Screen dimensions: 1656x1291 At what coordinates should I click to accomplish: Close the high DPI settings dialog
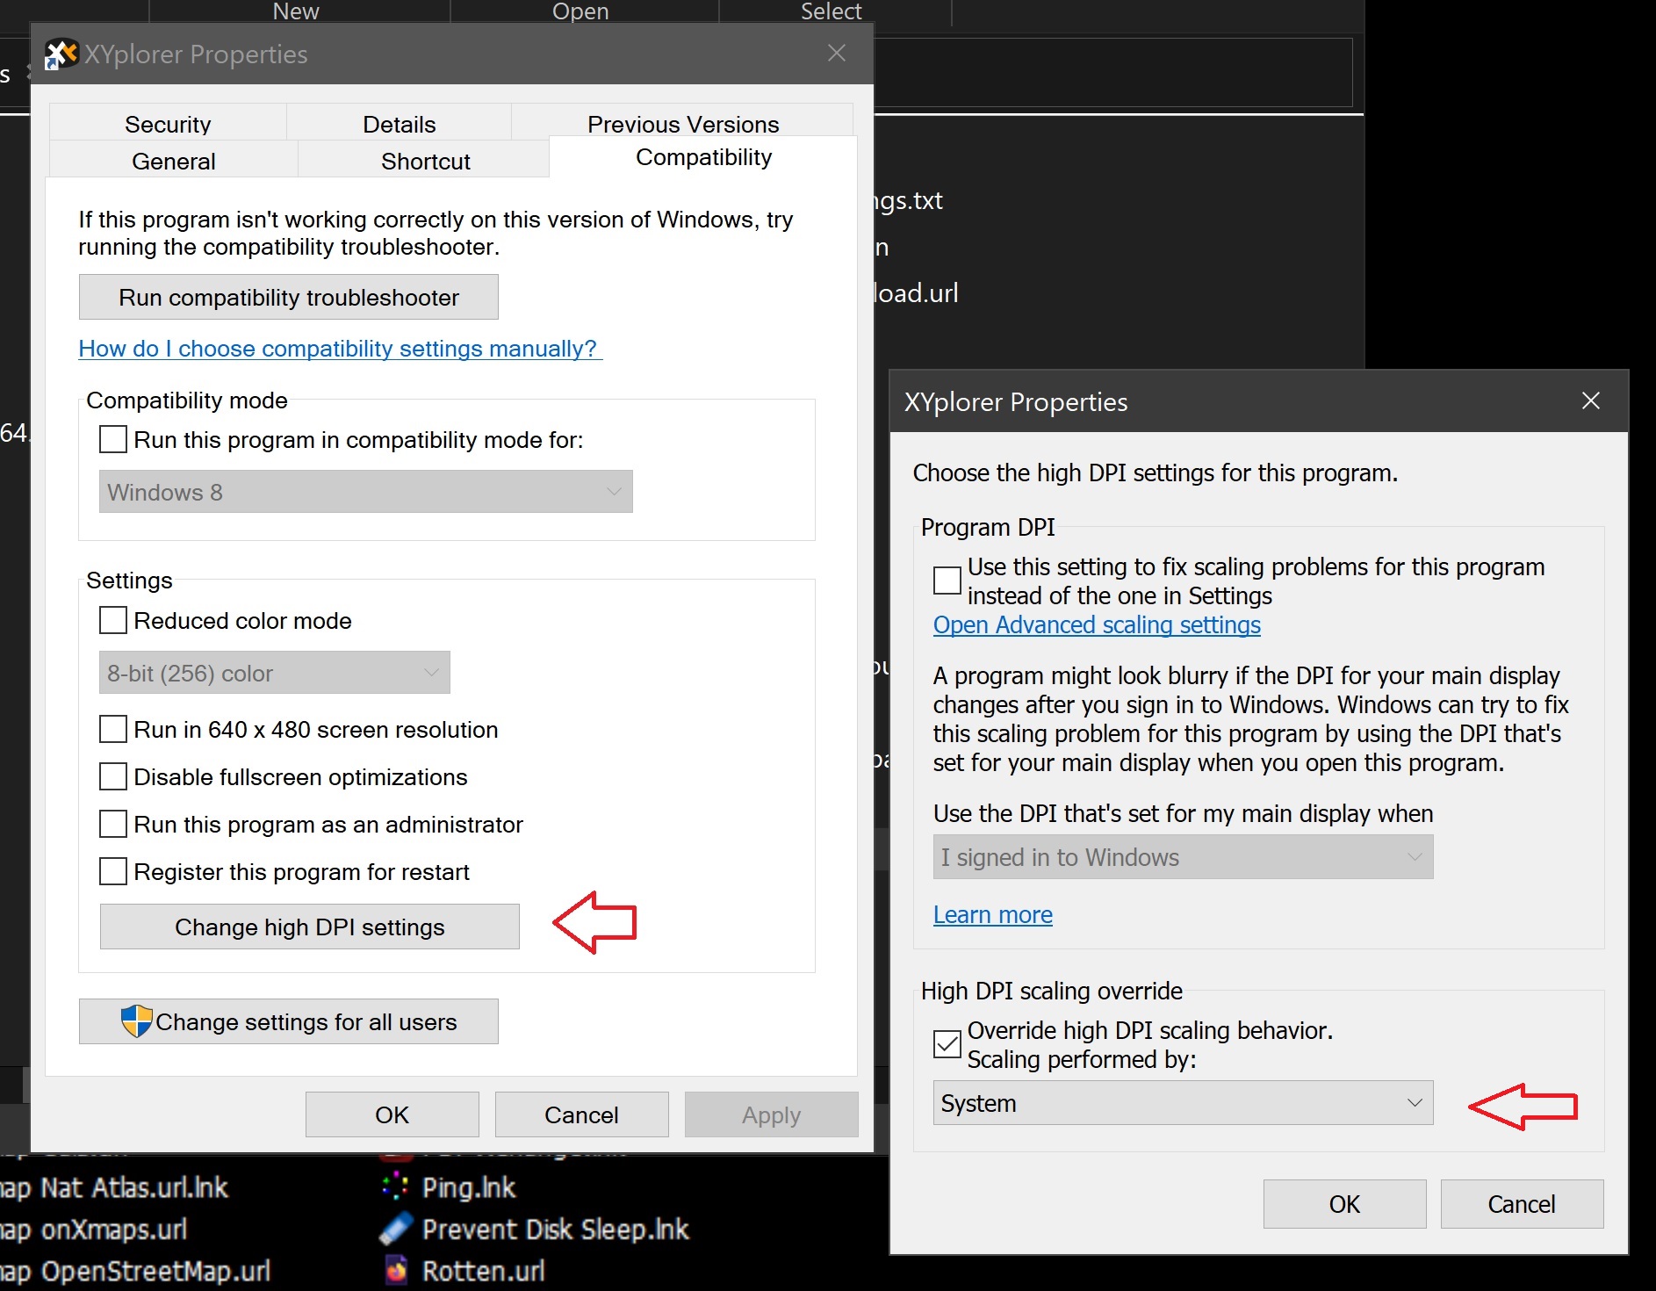coord(1590,401)
